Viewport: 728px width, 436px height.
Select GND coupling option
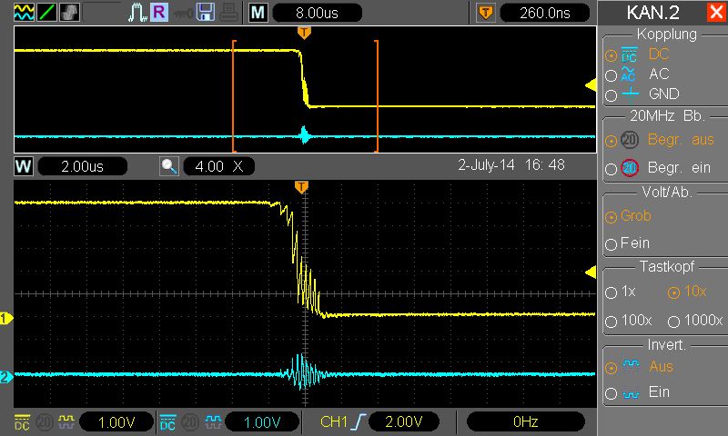611,94
